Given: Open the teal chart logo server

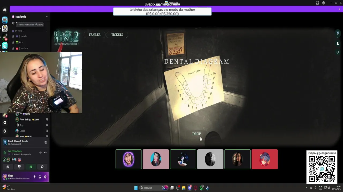Looking at the screenshot, I should coord(5,46).
